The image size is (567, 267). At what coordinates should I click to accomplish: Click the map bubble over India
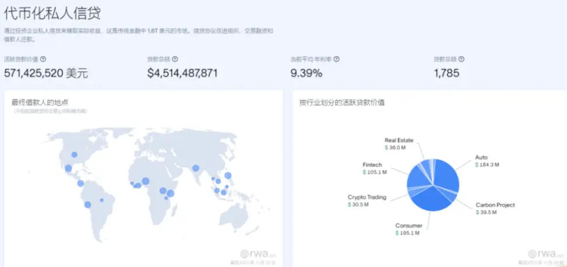point(195,168)
